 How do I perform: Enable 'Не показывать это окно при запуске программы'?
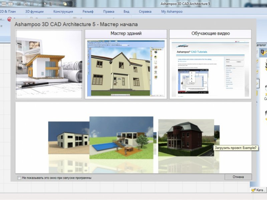point(19,178)
